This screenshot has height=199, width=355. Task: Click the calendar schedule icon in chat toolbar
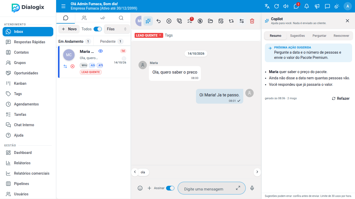pyautogui.click(x=221, y=21)
